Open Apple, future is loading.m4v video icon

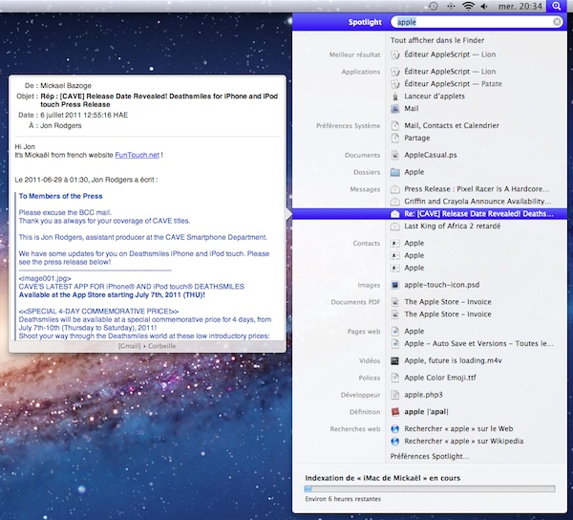tap(395, 361)
